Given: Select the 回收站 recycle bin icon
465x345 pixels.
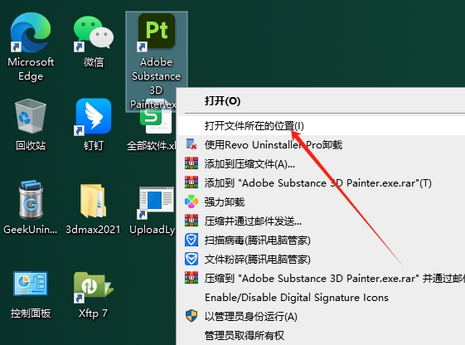Looking at the screenshot, I should click(31, 116).
